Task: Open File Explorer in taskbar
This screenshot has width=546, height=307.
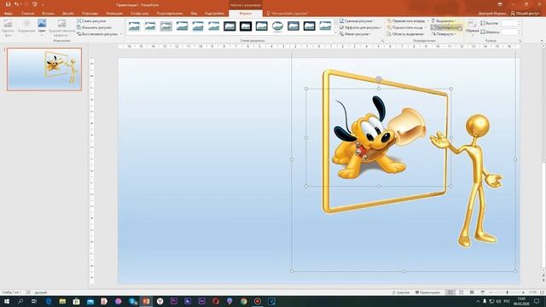Action: click(62, 301)
